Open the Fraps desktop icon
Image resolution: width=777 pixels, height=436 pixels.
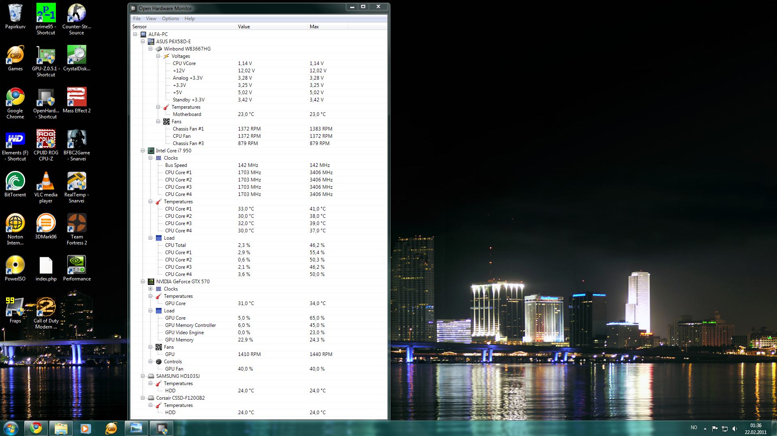15,310
